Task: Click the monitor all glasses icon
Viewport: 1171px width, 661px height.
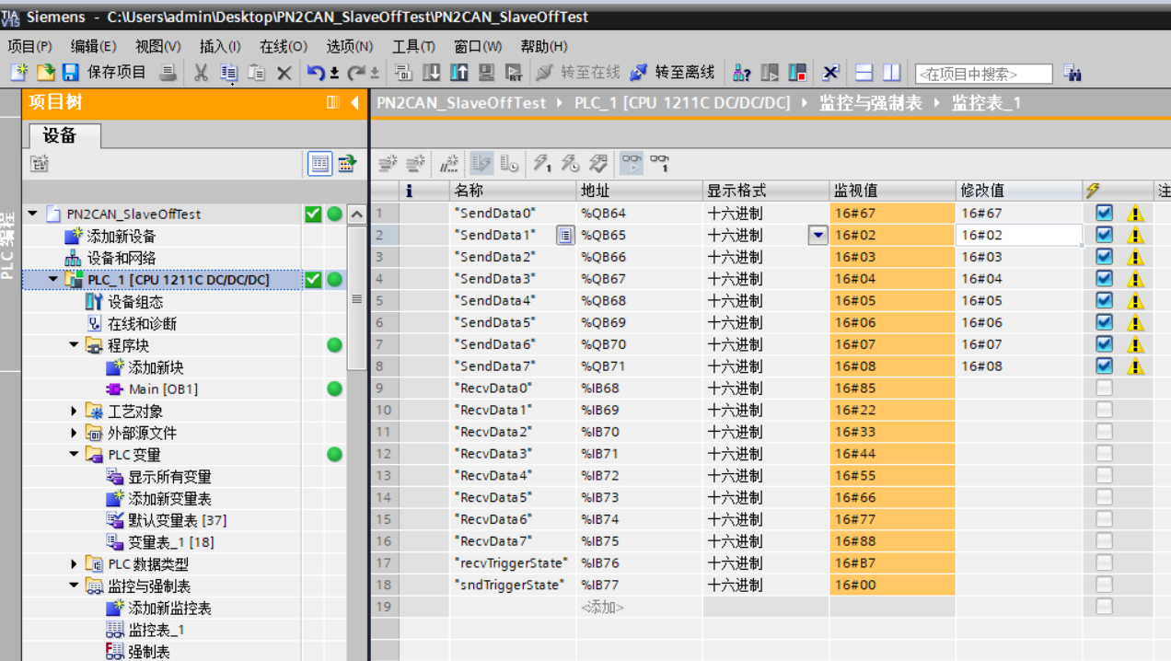Action: 632,164
